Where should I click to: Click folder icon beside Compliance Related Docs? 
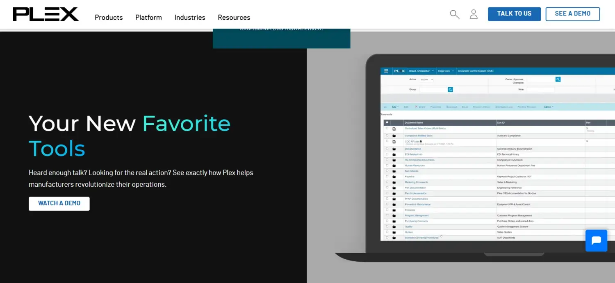click(394, 136)
